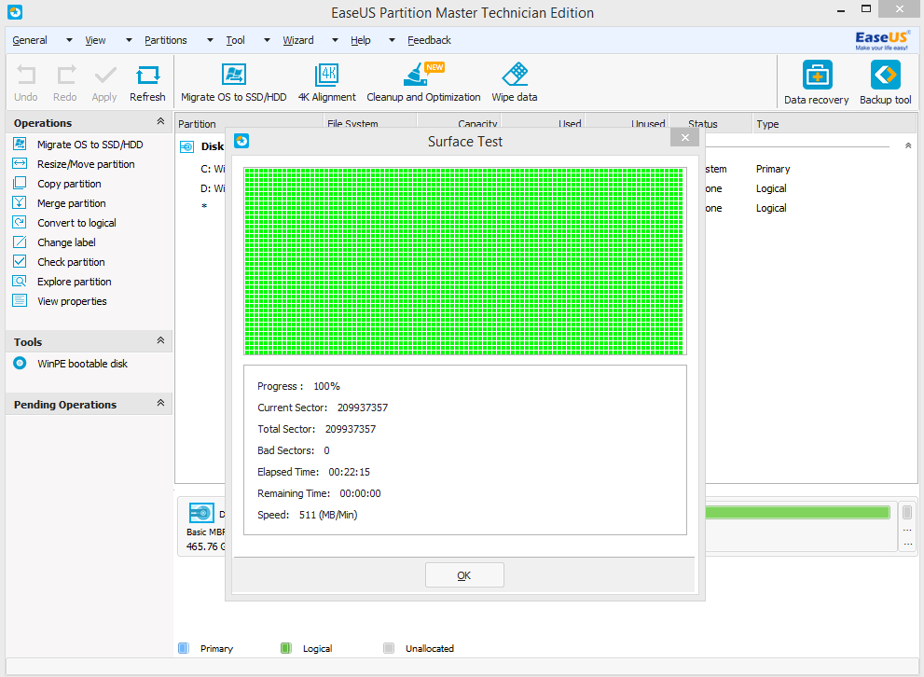Open the Feedback menu
The image size is (924, 677).
(429, 40)
